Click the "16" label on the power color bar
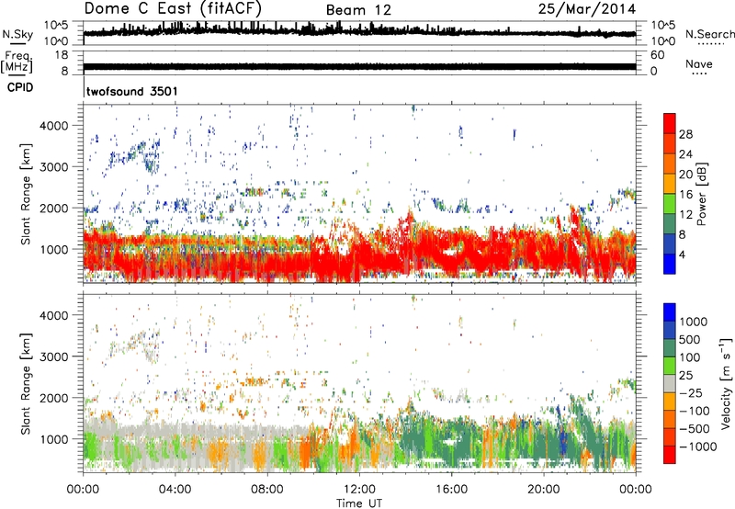This screenshot has width=735, height=509. click(685, 195)
